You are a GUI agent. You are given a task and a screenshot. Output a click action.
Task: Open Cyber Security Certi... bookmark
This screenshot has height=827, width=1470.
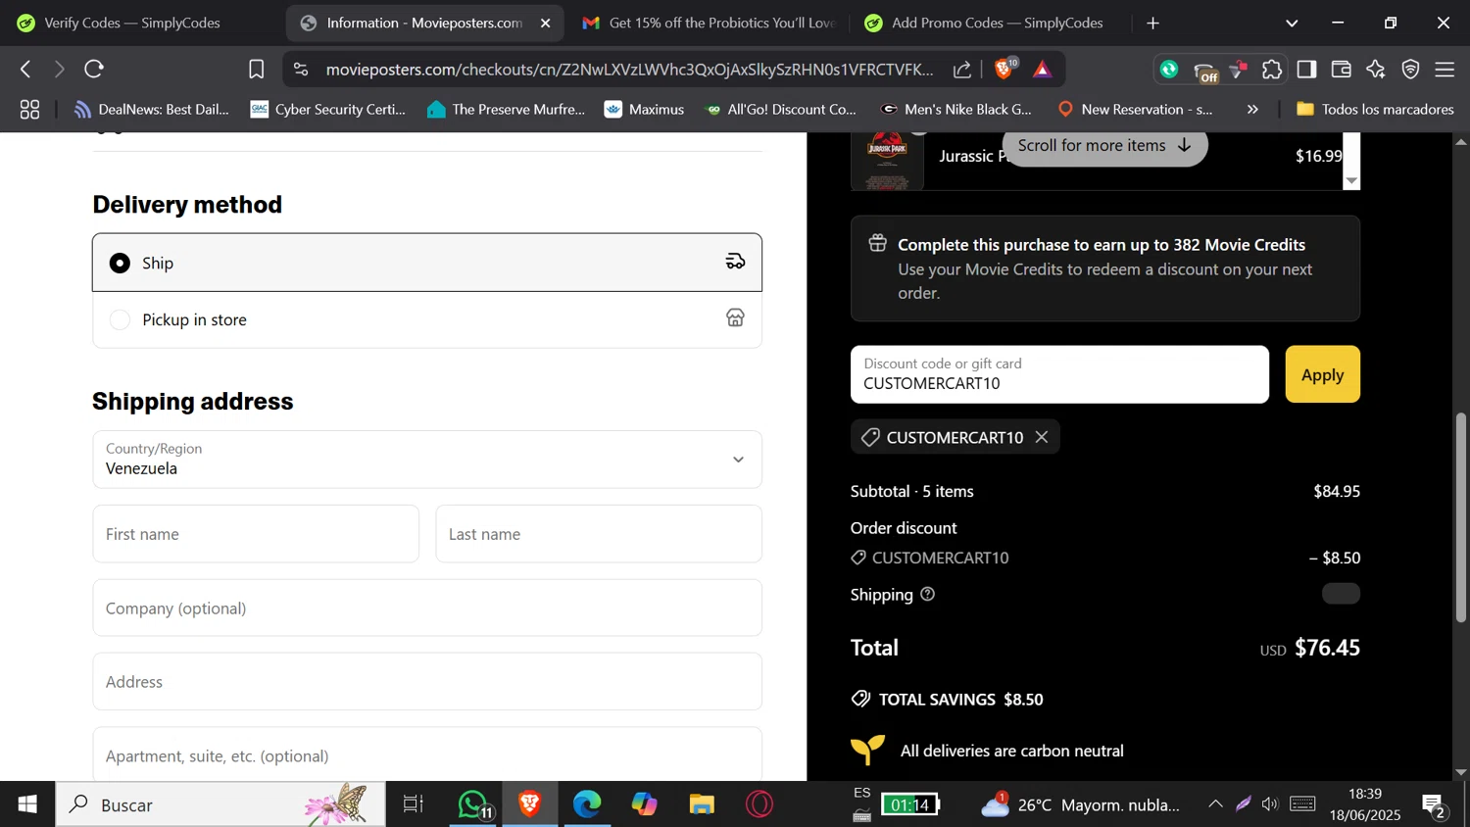[328, 110]
